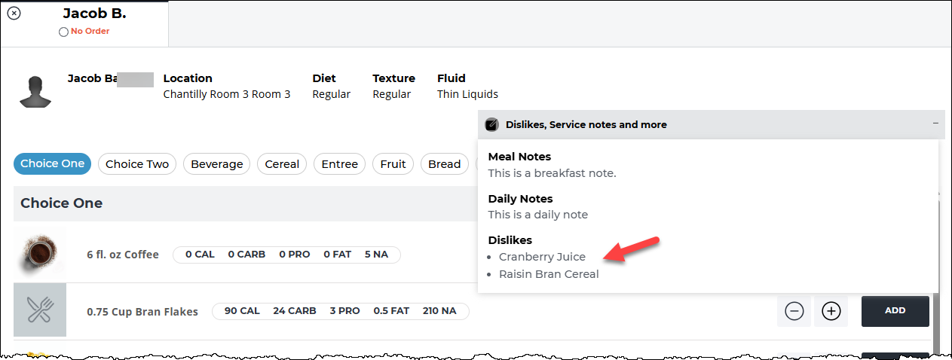The width and height of the screenshot is (952, 360).
Task: Select the Choice One category pill
Action: (x=53, y=163)
